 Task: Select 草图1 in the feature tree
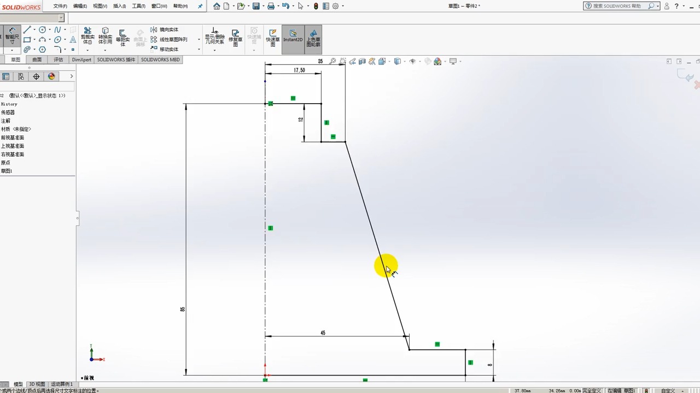tap(7, 171)
